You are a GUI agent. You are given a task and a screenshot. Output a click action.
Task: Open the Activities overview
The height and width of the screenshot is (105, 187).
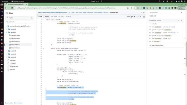point(5,1)
